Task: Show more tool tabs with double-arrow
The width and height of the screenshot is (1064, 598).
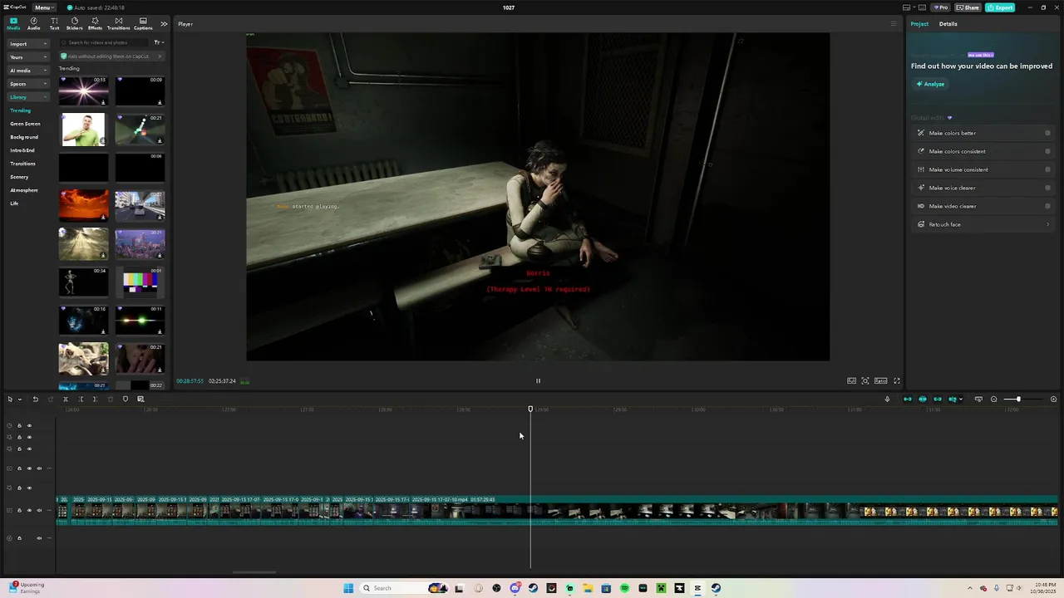Action: 164,23
